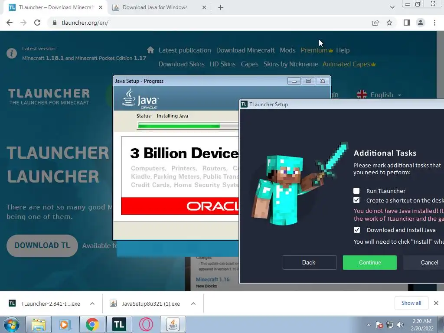Open Skins by Nickname menu item

tap(291, 64)
